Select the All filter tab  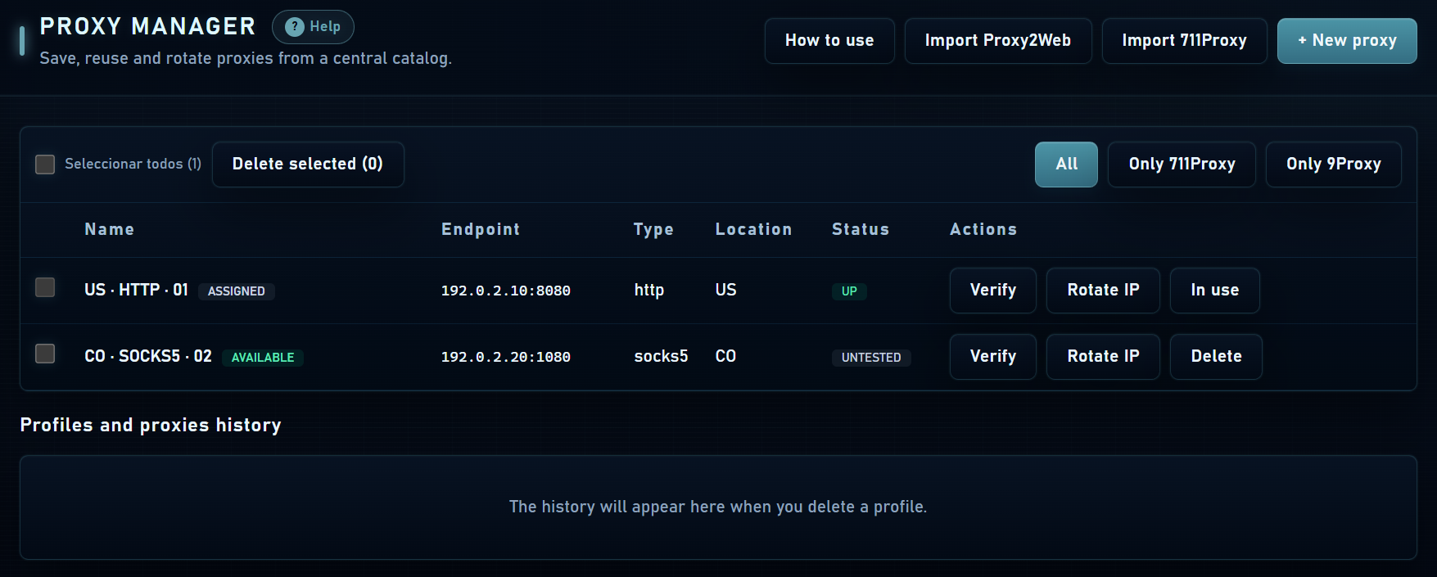tap(1066, 165)
